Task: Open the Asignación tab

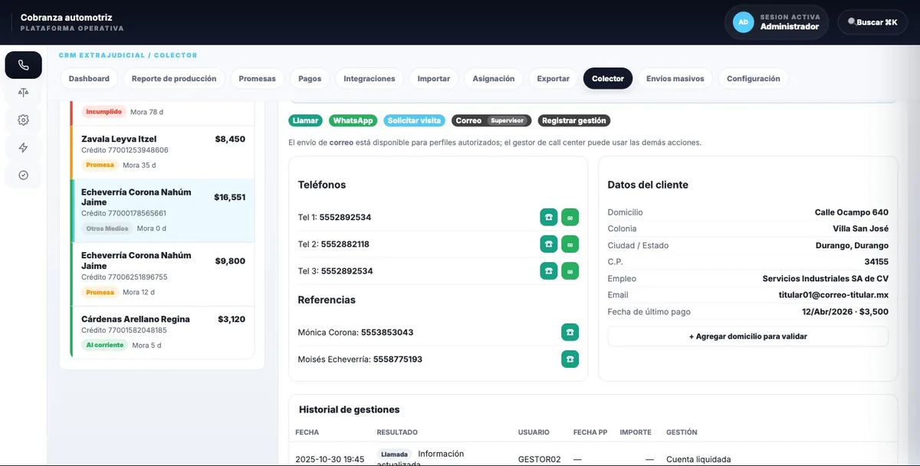Action: click(x=494, y=78)
